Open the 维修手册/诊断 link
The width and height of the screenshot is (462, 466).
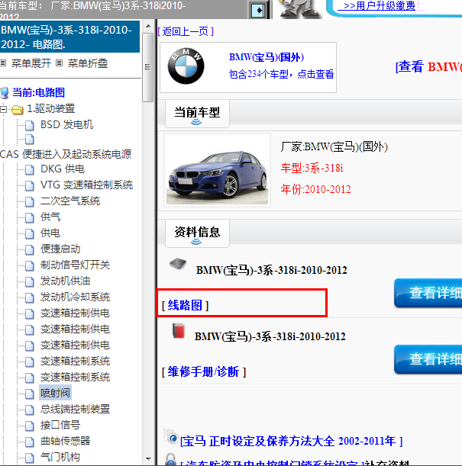tap(203, 371)
